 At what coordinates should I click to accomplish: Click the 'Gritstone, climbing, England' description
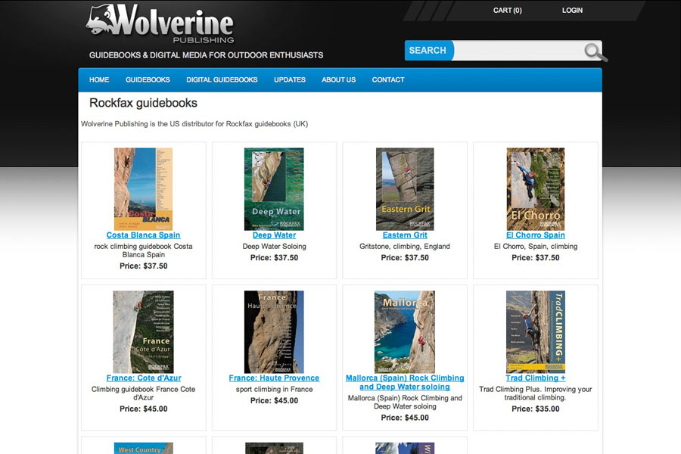[x=405, y=247]
